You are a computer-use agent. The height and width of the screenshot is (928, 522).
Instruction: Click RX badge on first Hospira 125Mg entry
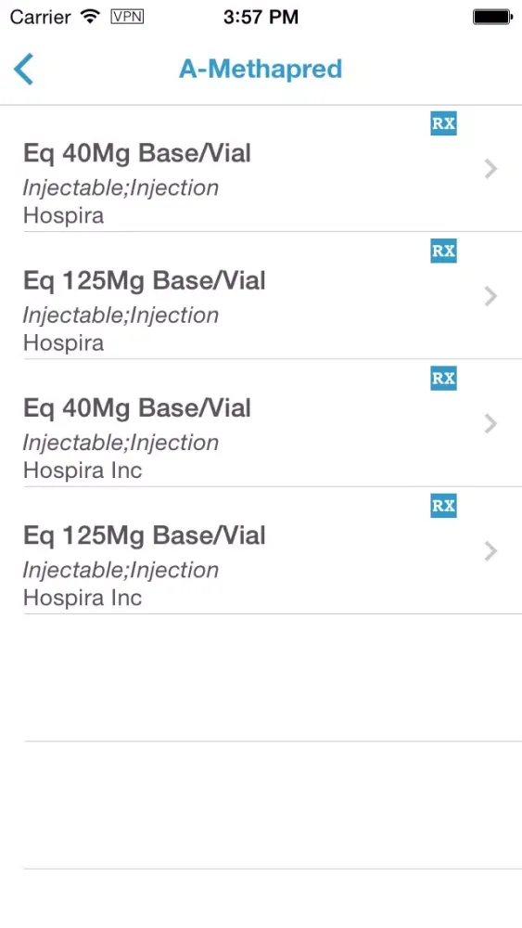tap(443, 251)
